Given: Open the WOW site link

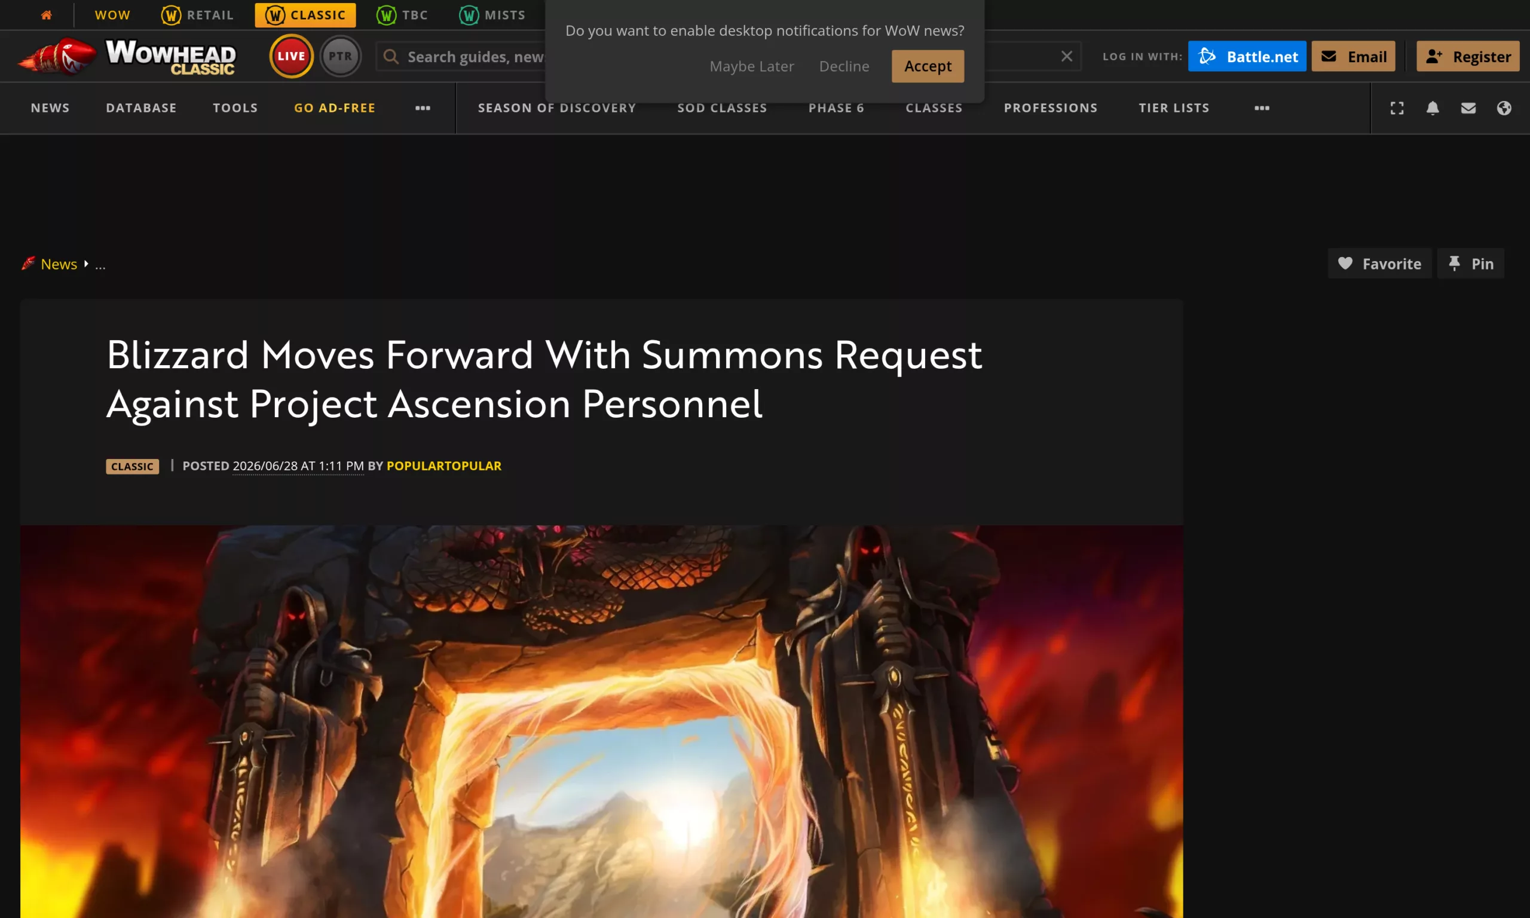Looking at the screenshot, I should [x=112, y=15].
